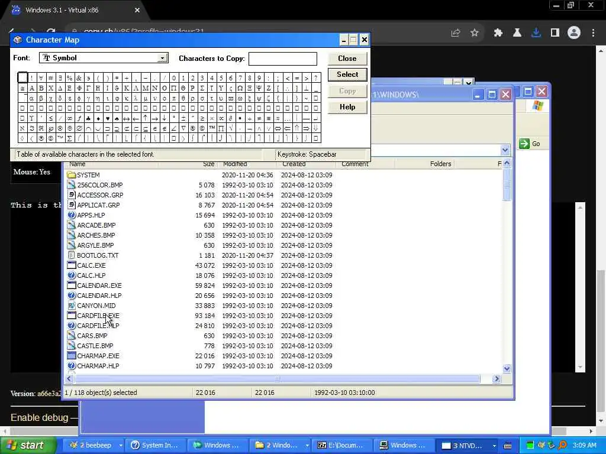Image resolution: width=606 pixels, height=454 pixels.
Task: Click the APPLICAT.GRP file icon
Action: pyautogui.click(x=71, y=205)
